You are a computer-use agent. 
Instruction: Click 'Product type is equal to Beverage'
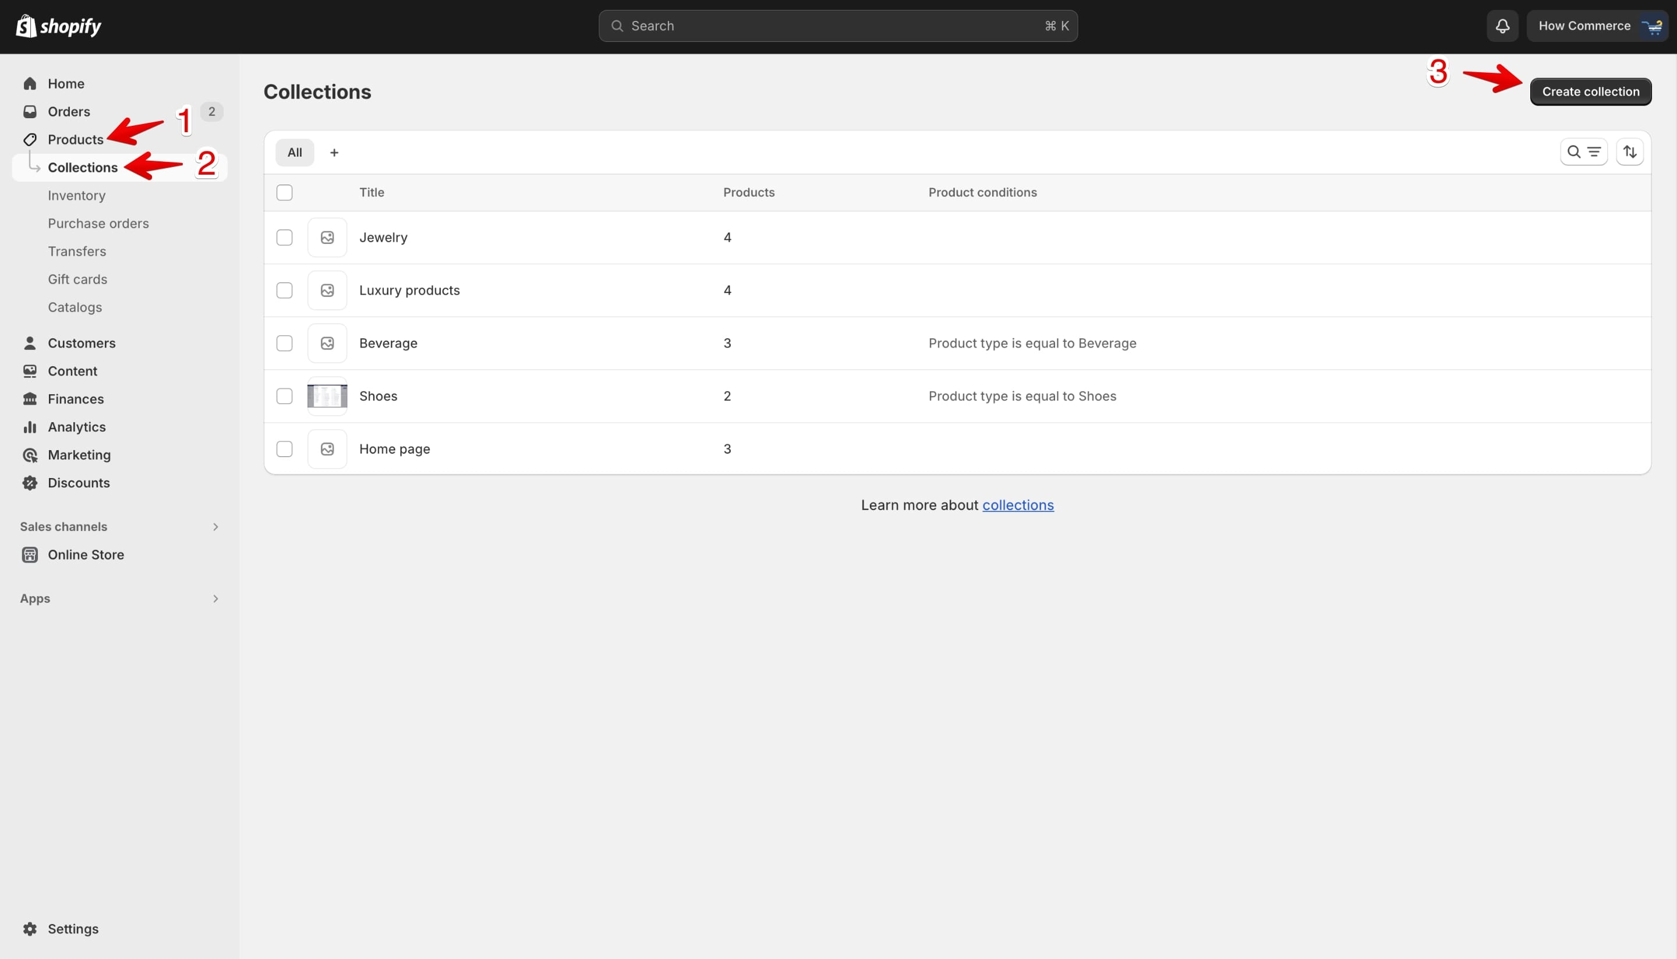[x=1032, y=343]
